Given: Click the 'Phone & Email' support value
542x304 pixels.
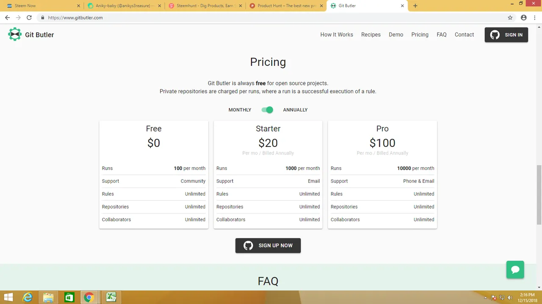Looking at the screenshot, I should tap(418, 181).
